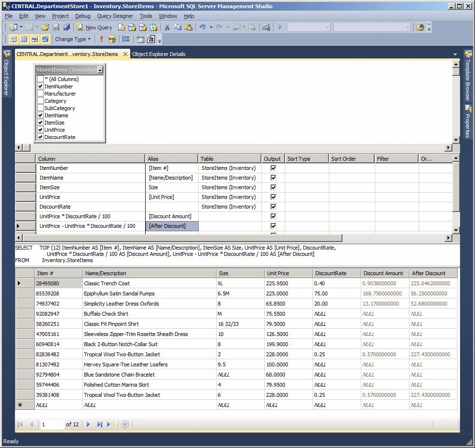
Task: Close the StoreItems query tab
Action: 125,54
